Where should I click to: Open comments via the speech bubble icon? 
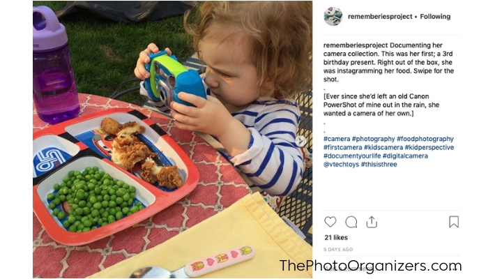pyautogui.click(x=351, y=222)
